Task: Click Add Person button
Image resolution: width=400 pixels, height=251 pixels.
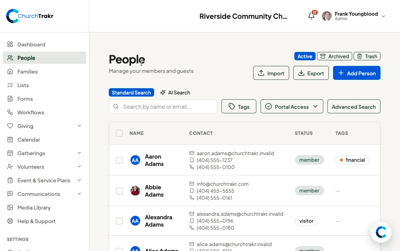Action: tap(357, 73)
